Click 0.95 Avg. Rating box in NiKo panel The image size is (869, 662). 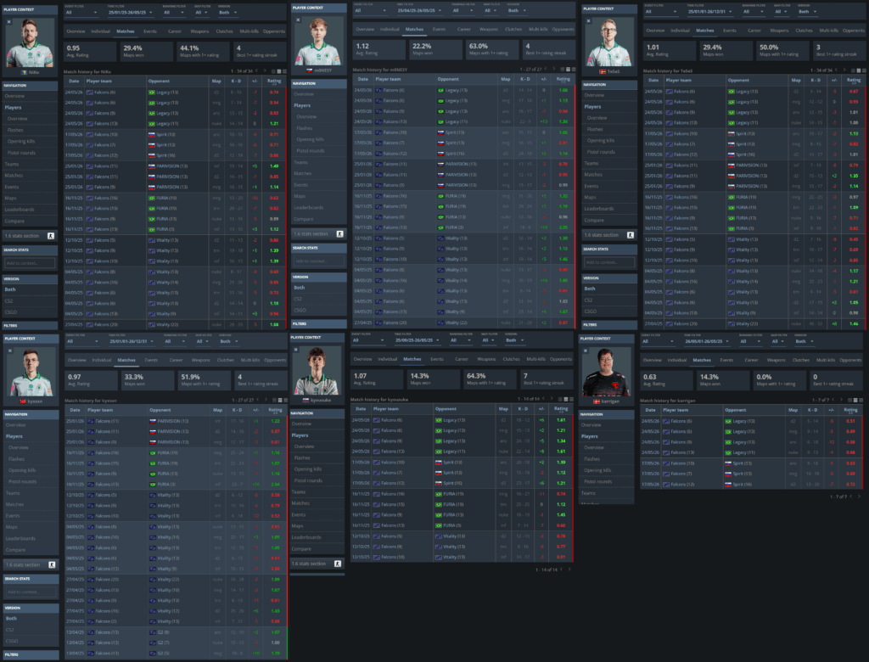[90, 52]
